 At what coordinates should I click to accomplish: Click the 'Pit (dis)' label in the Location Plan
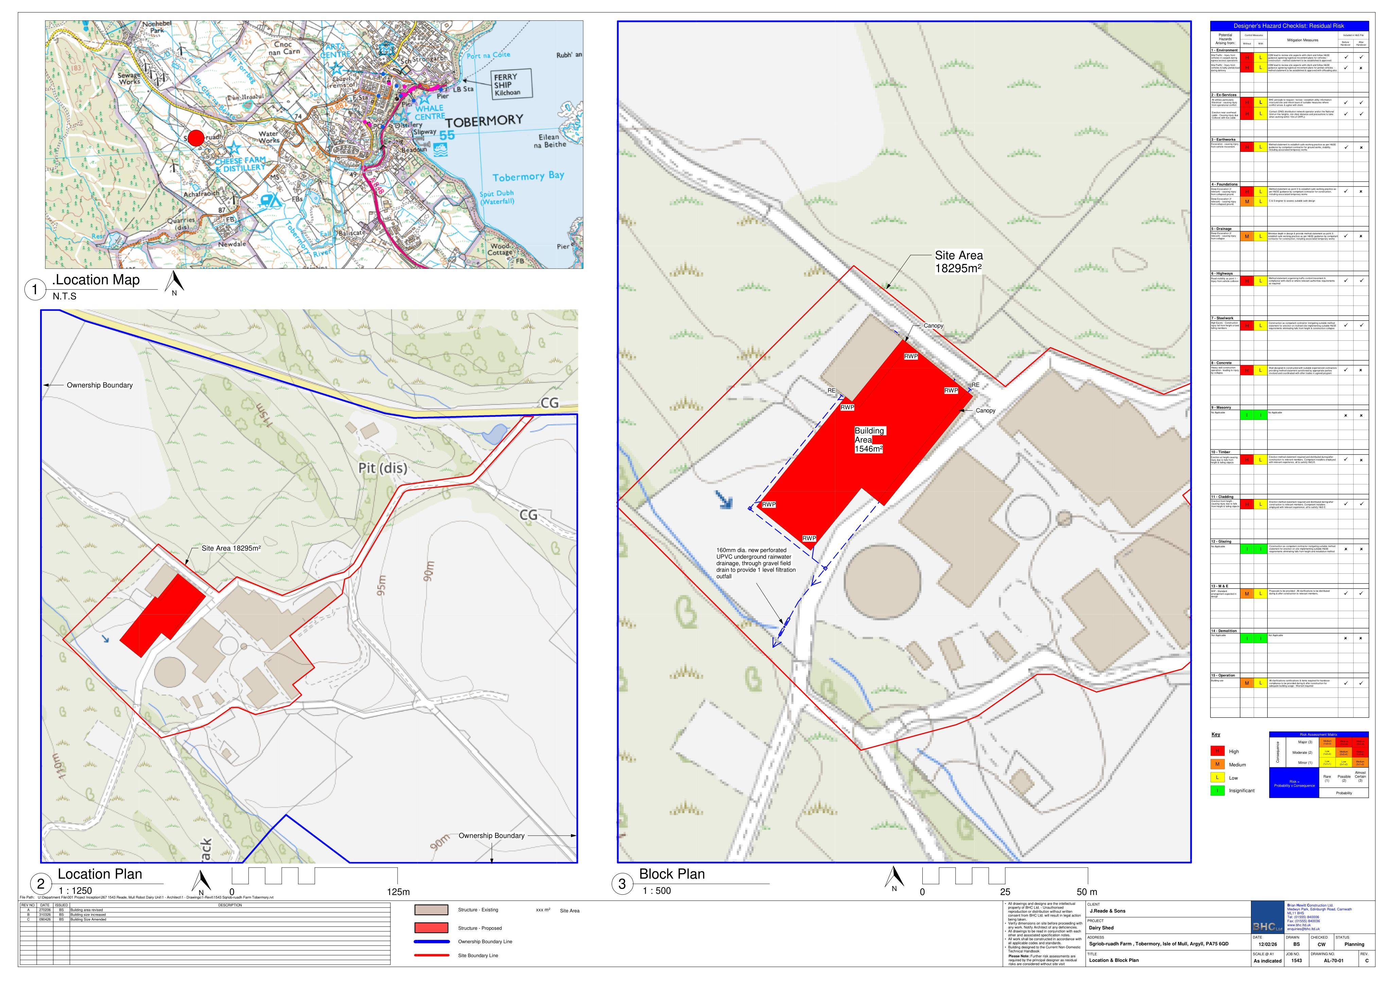(x=383, y=468)
